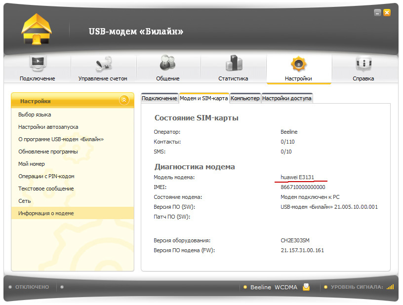Image resolution: width=403 pixels, height=305 pixels.
Task: Click Beeline WCDMA network label in status bar
Action: pos(274,287)
